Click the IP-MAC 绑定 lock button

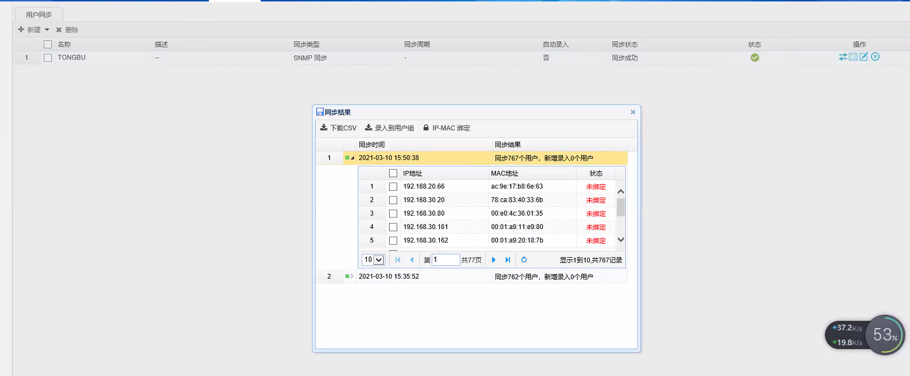(446, 128)
